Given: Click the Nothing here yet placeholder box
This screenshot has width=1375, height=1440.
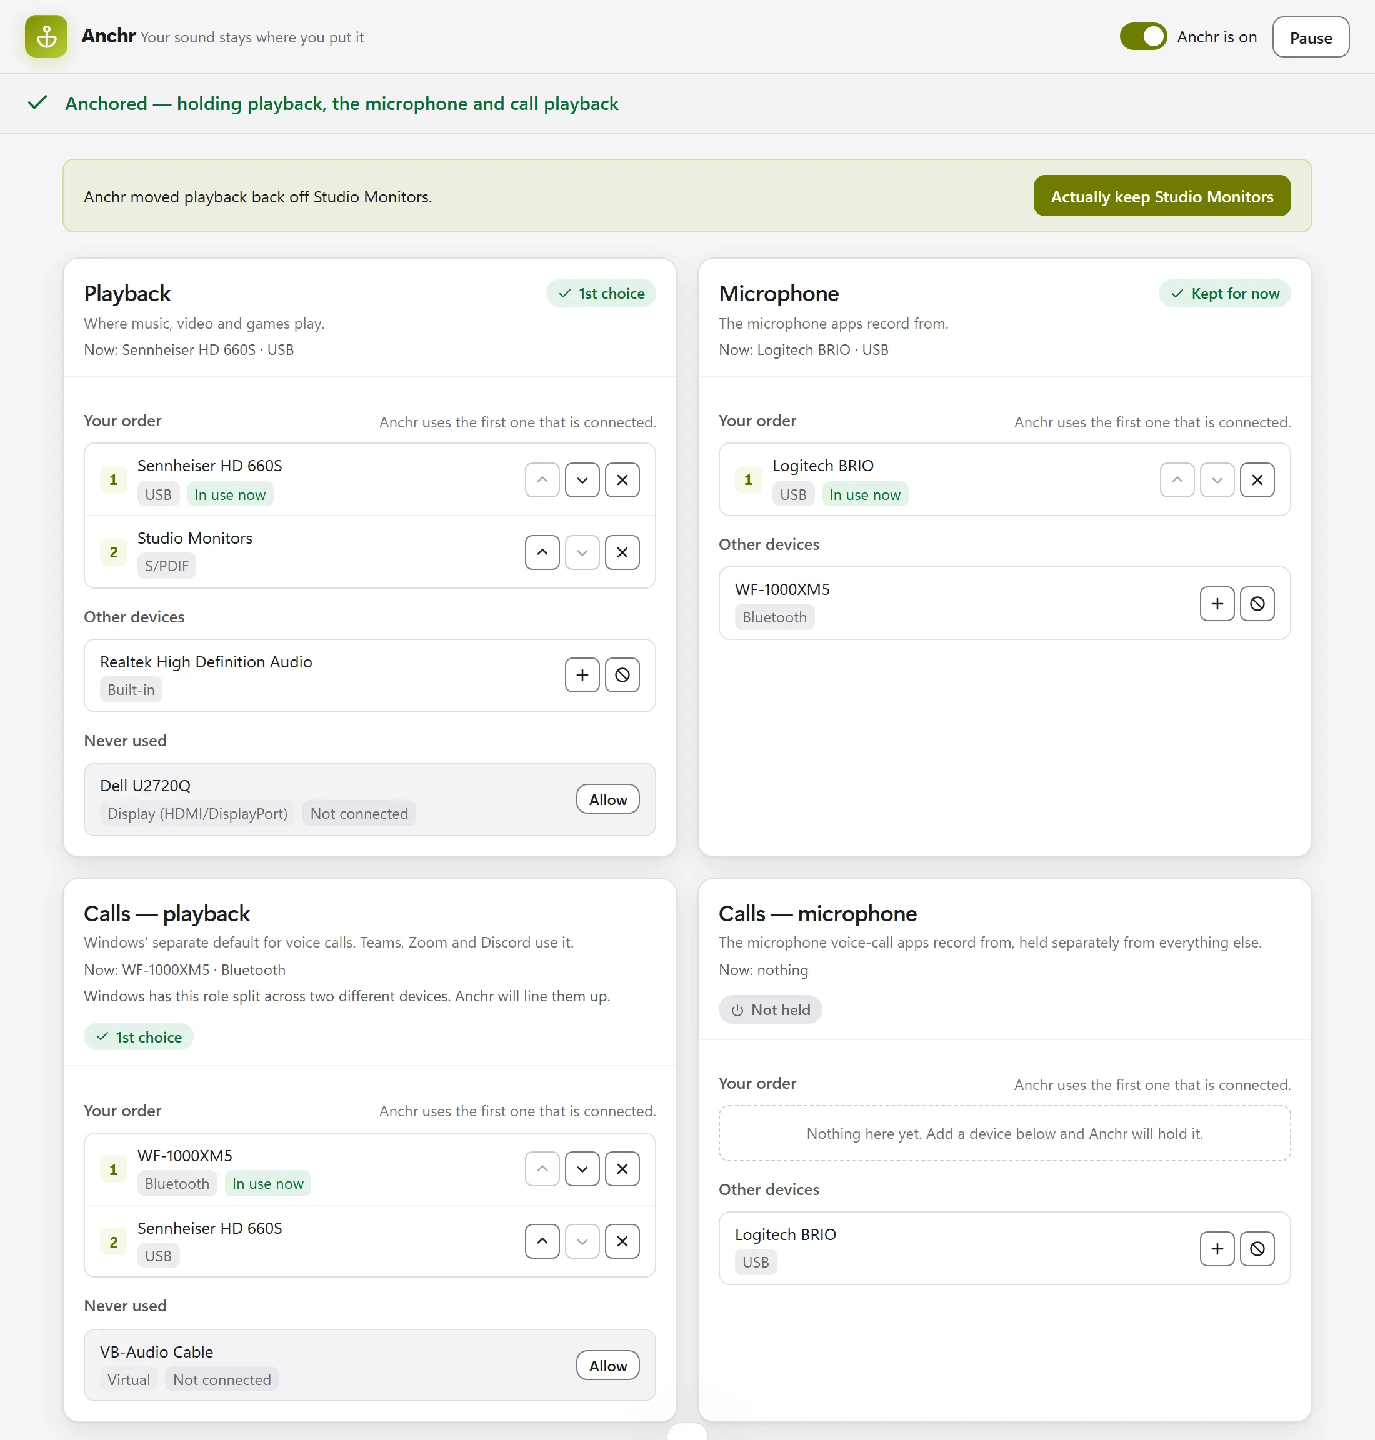Looking at the screenshot, I should point(1004,1133).
